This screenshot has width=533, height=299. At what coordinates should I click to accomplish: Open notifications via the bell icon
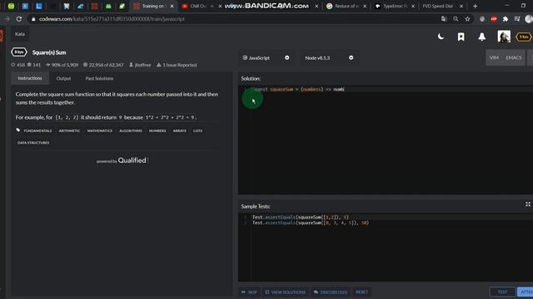[481, 37]
